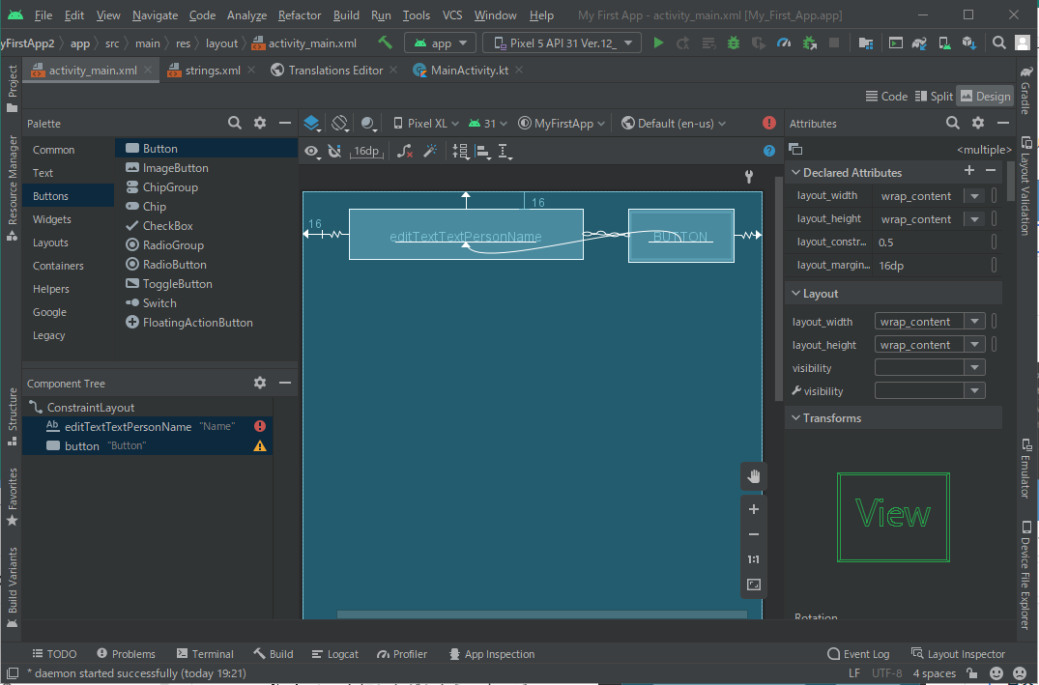
Task: Open the layout_width wrap_content dropdown in Layout
Action: (975, 322)
